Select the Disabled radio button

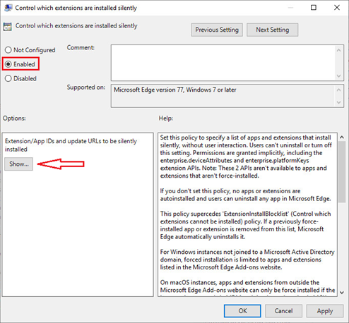[8, 78]
